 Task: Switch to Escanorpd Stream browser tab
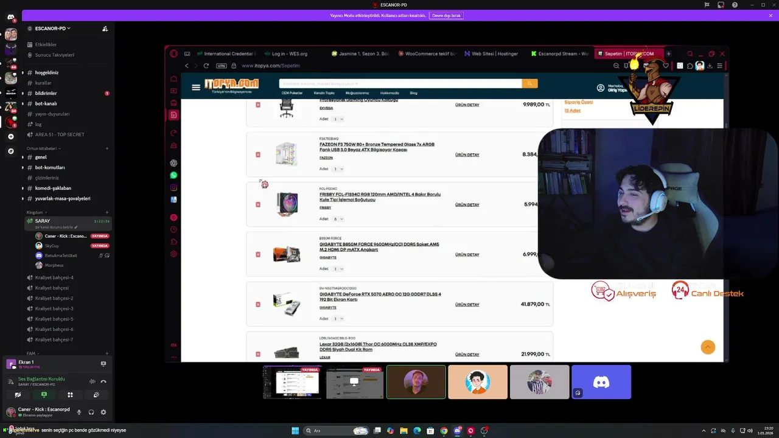(559, 54)
